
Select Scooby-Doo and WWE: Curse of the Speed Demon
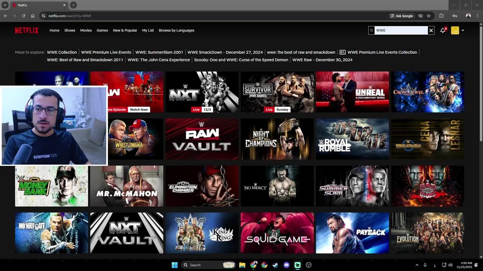[241, 60]
